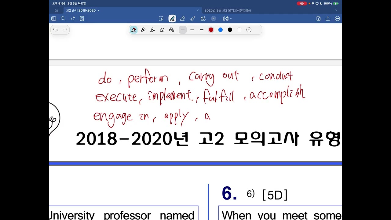Screen dimensions: 391x220
Task: Select the eraser tool
Action: [x=182, y=19]
